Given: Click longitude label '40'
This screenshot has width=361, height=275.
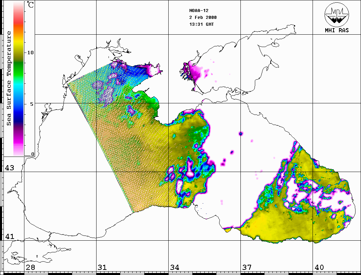Looking at the screenshot, I should [x=319, y=267].
